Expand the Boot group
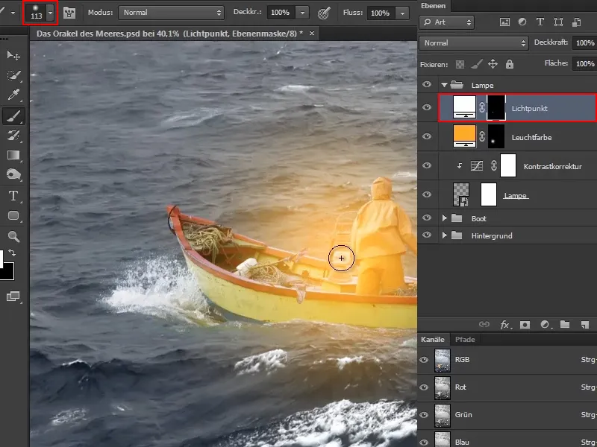 [444, 218]
